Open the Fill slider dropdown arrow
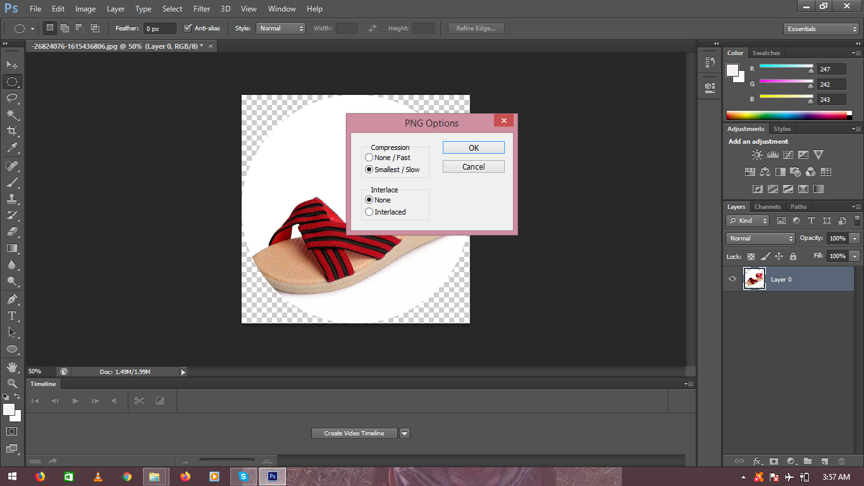Screen dimensions: 864x486 [855, 256]
